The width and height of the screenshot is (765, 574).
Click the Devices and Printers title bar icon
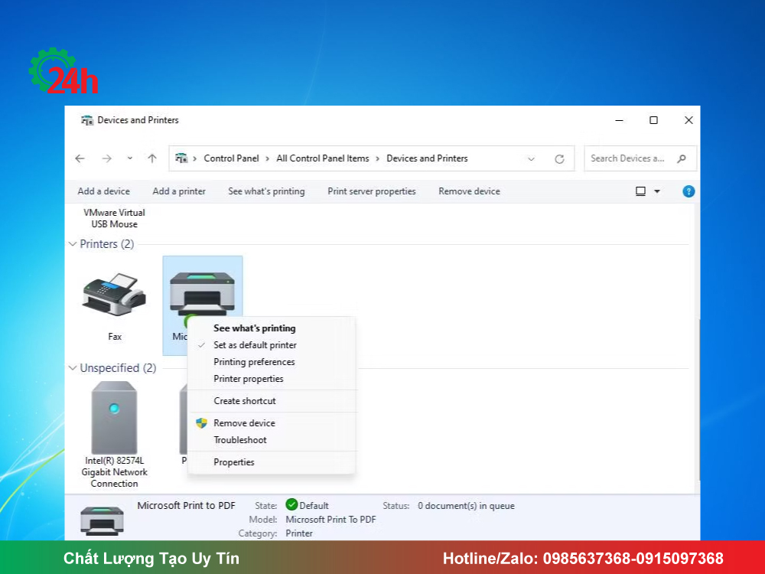click(87, 120)
